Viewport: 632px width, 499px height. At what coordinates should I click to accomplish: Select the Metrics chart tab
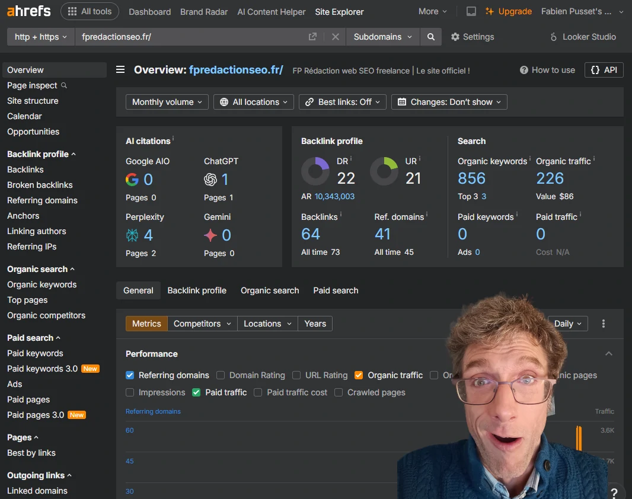[x=146, y=324]
